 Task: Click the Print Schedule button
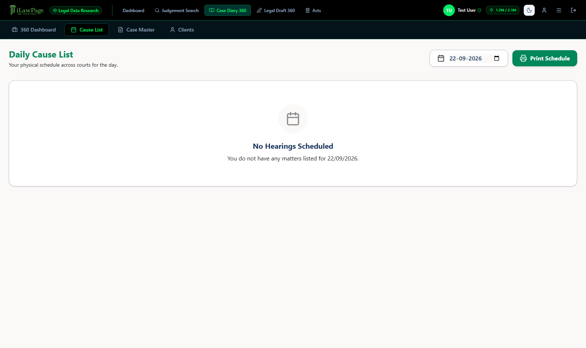(x=545, y=58)
